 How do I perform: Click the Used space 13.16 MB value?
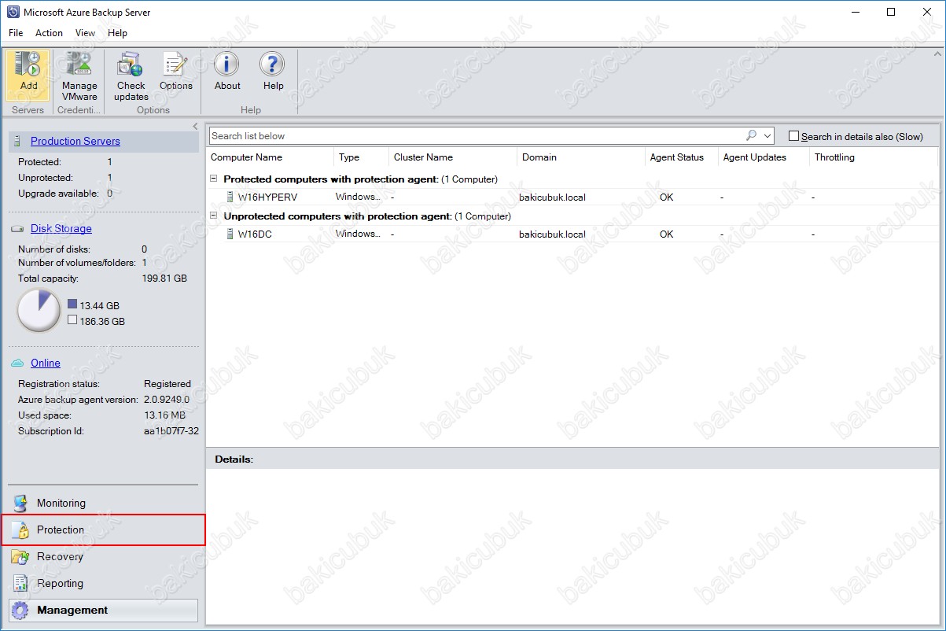click(165, 415)
